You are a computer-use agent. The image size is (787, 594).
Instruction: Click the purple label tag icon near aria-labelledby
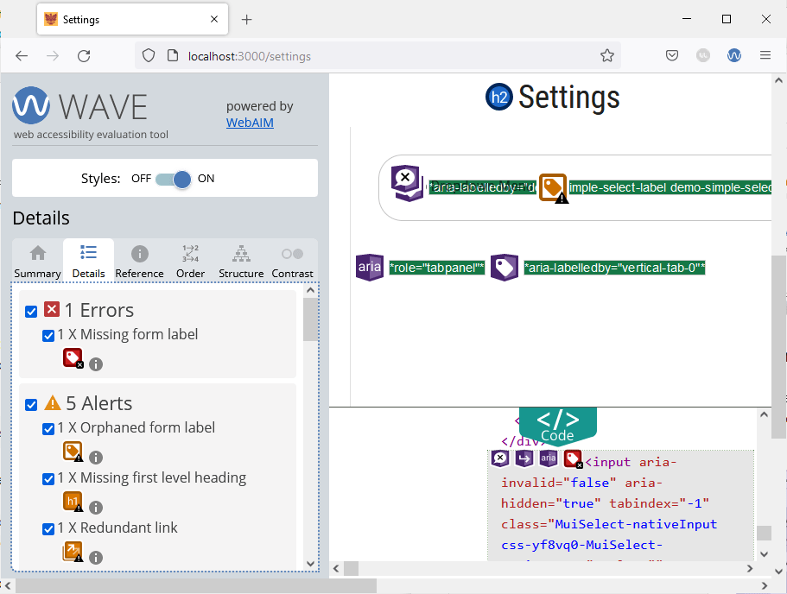click(x=505, y=268)
